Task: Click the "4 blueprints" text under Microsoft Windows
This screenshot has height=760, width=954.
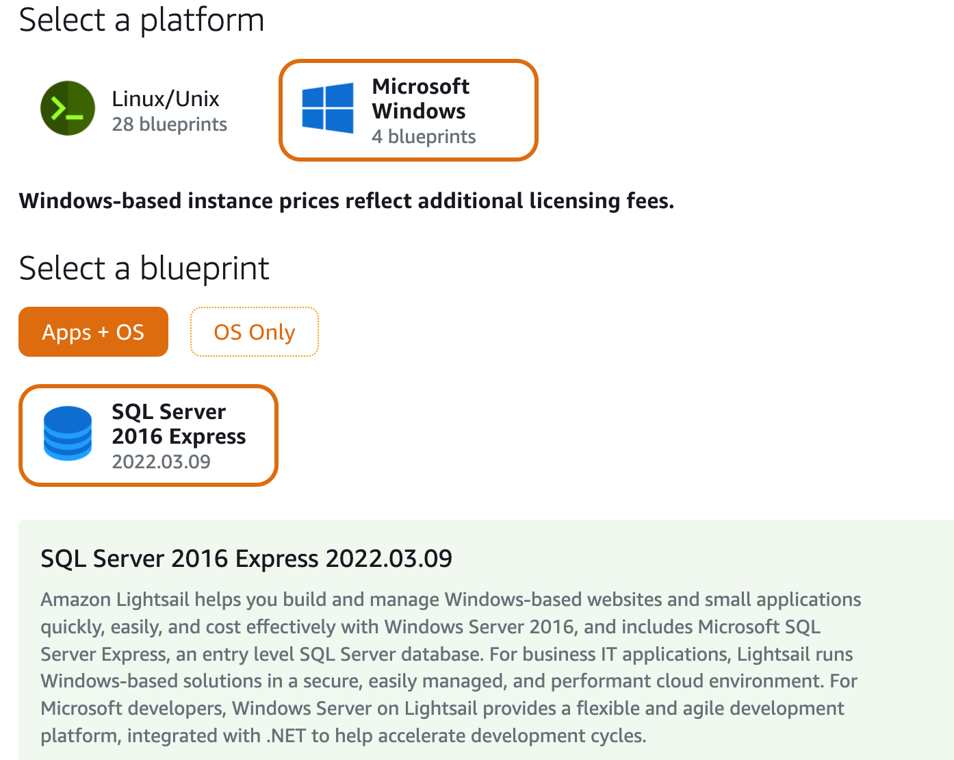Action: pyautogui.click(x=423, y=137)
